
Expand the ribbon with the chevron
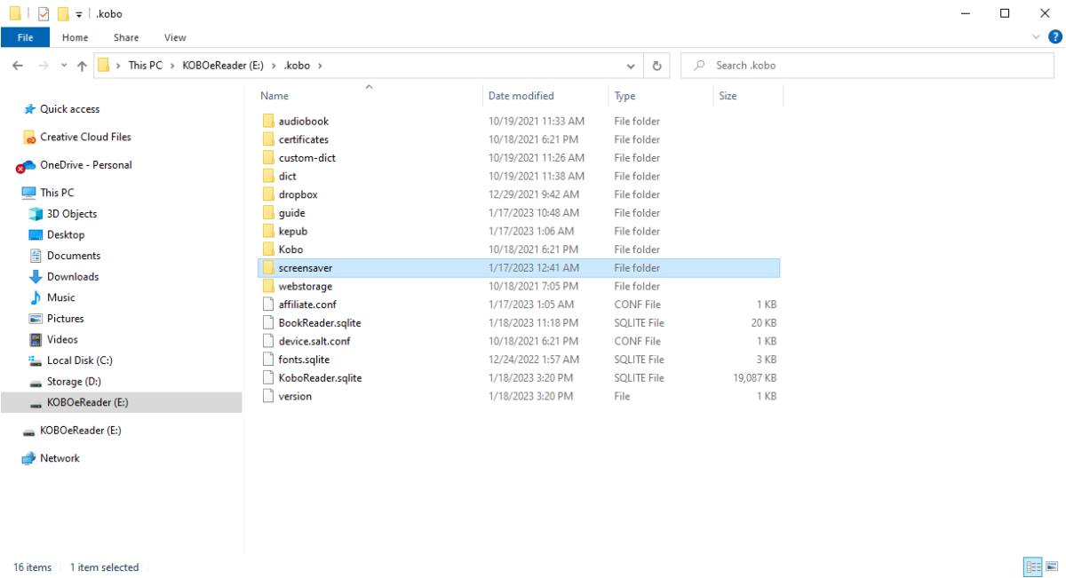click(x=1036, y=37)
